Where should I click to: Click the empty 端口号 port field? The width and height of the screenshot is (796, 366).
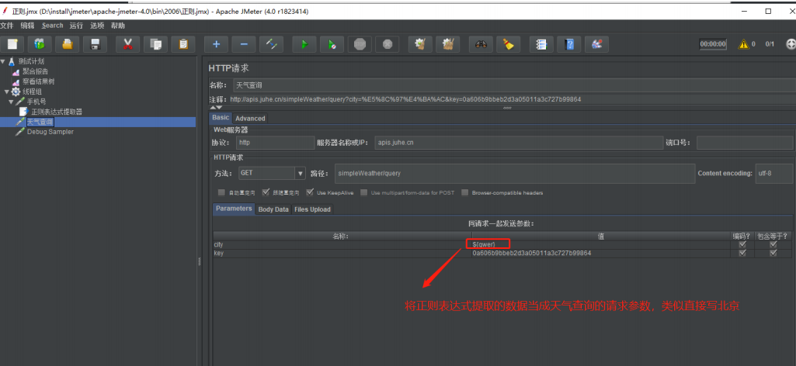tap(745, 143)
